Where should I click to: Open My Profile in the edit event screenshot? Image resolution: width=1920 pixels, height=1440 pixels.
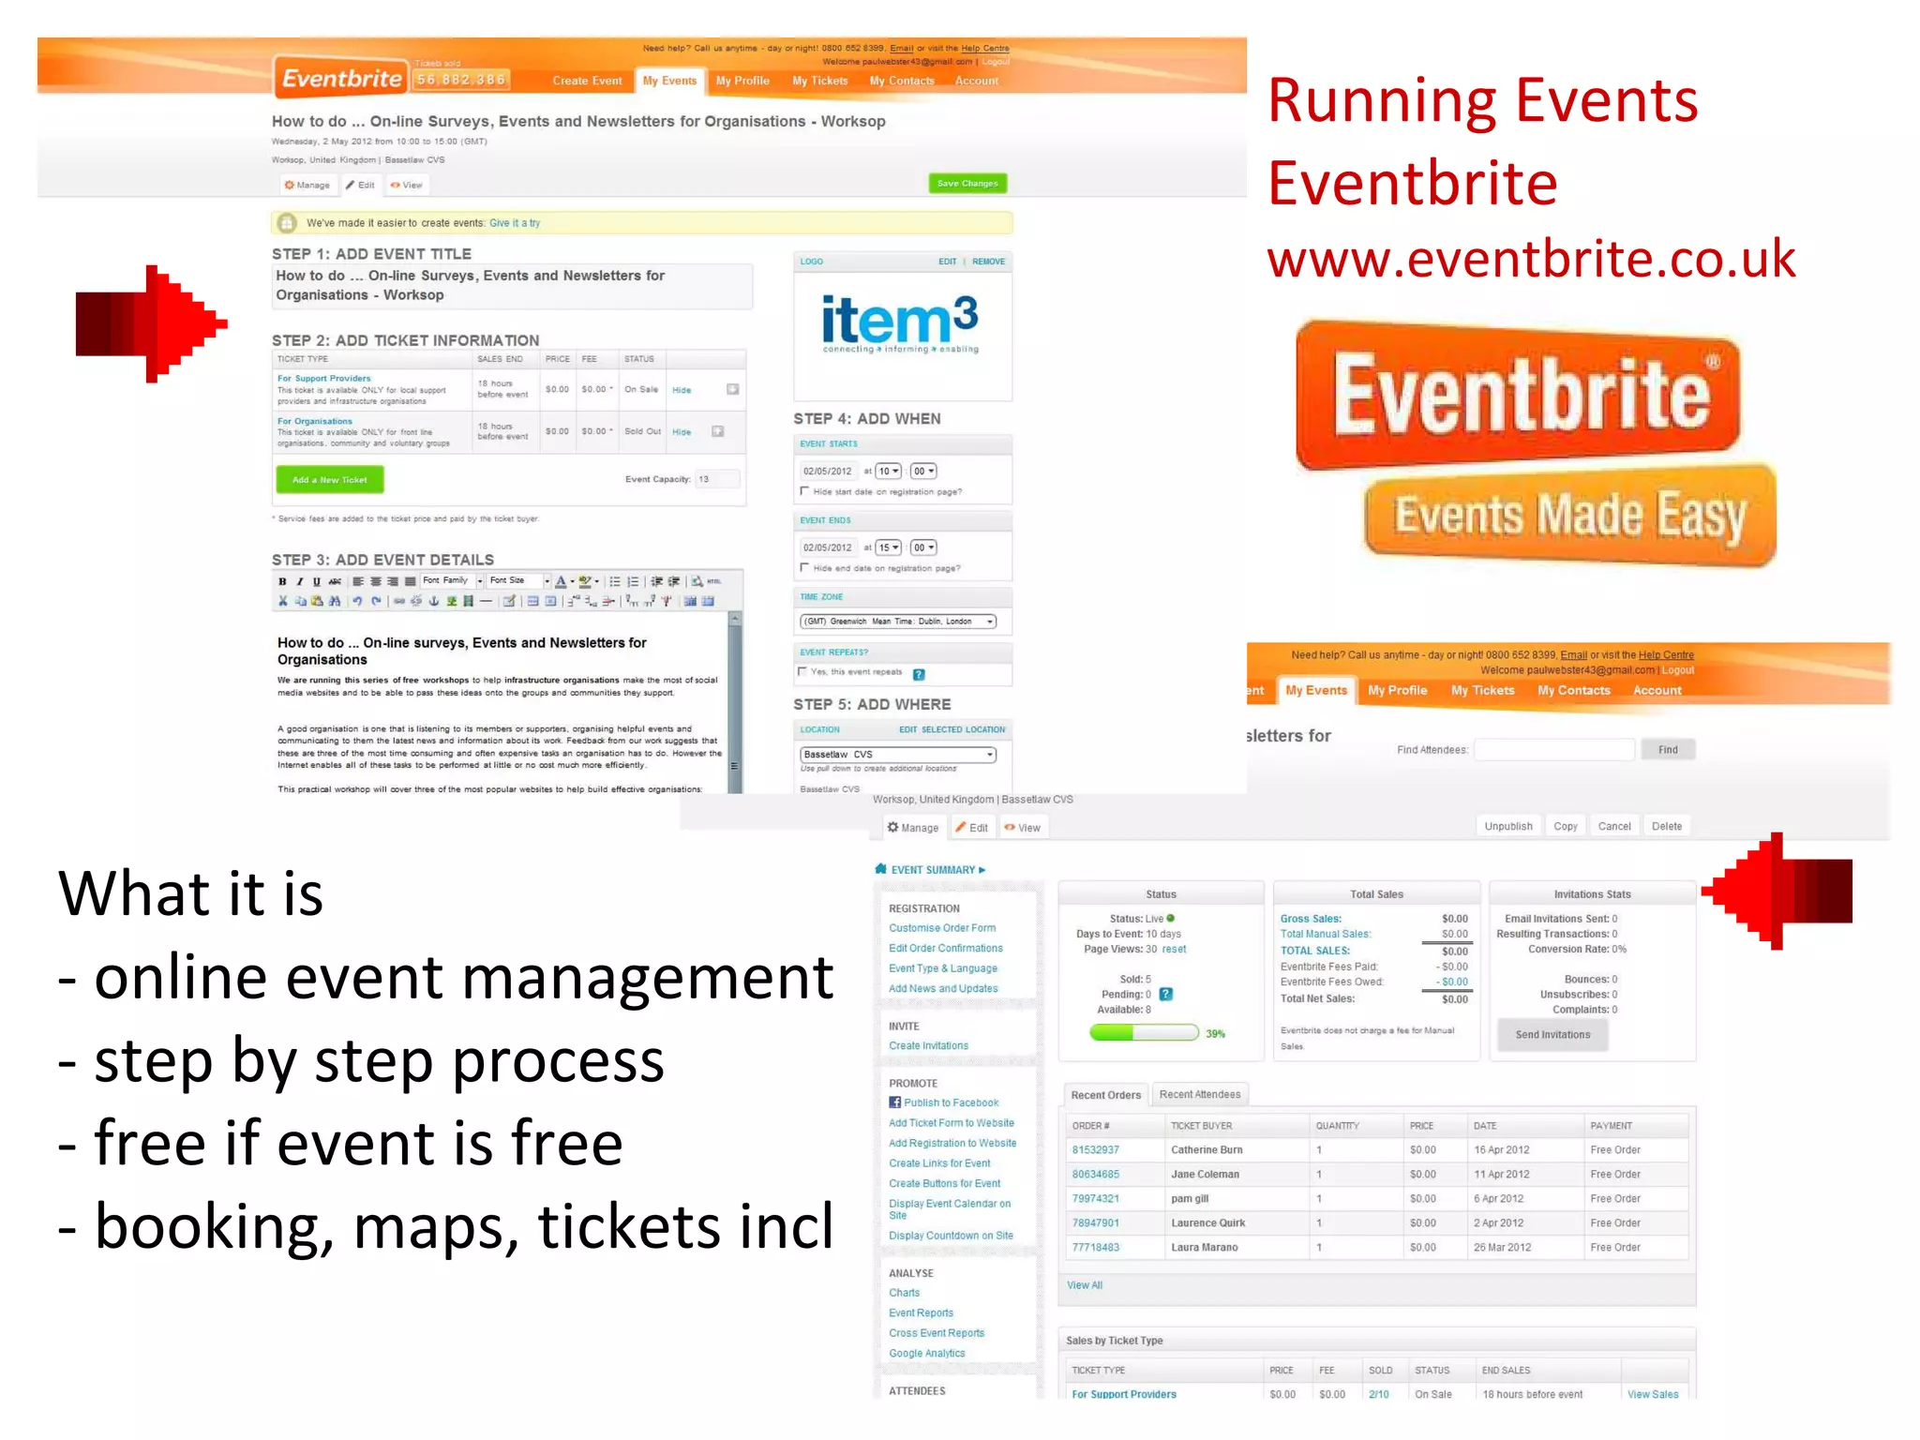pyautogui.click(x=742, y=81)
